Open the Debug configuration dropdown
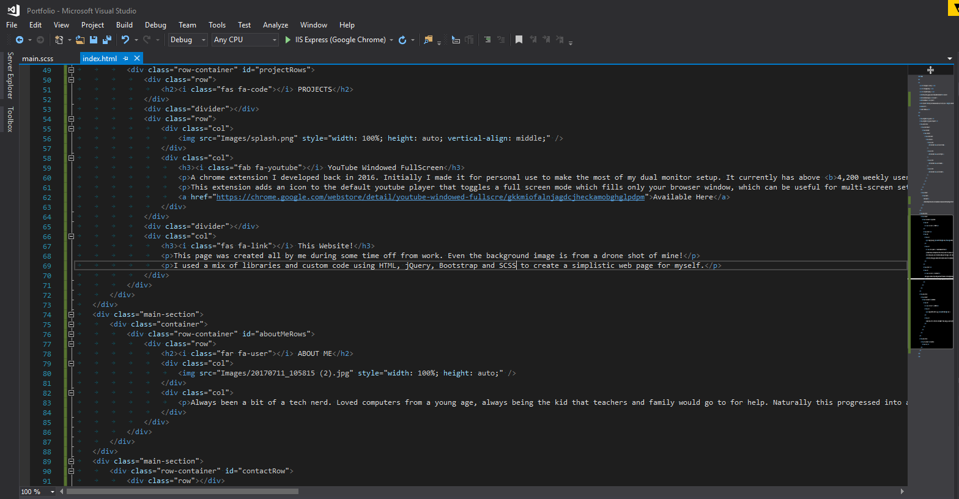 click(189, 40)
